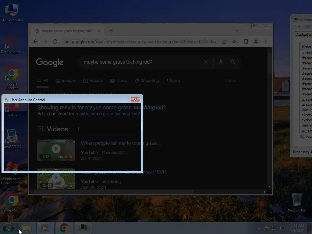This screenshot has height=234, width=312.
Task: Clear the Google search box with X
Action: [206, 62]
